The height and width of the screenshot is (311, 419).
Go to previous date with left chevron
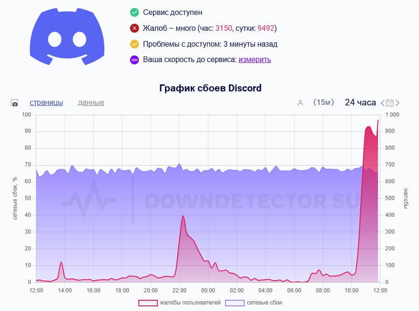[x=383, y=103]
